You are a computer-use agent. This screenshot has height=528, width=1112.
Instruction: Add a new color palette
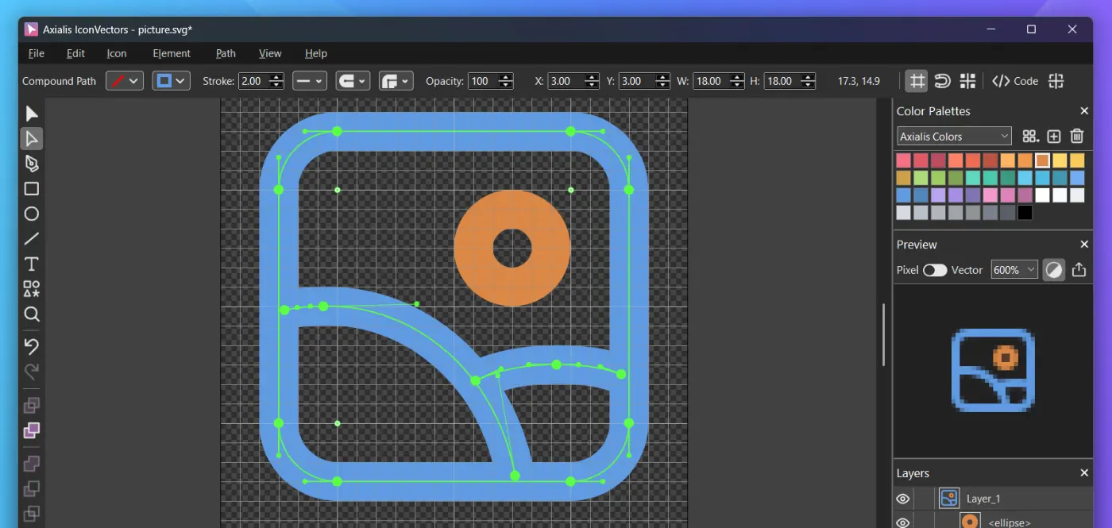click(x=1054, y=137)
